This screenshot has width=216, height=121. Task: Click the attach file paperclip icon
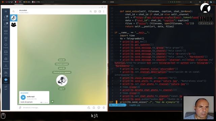(20, 108)
